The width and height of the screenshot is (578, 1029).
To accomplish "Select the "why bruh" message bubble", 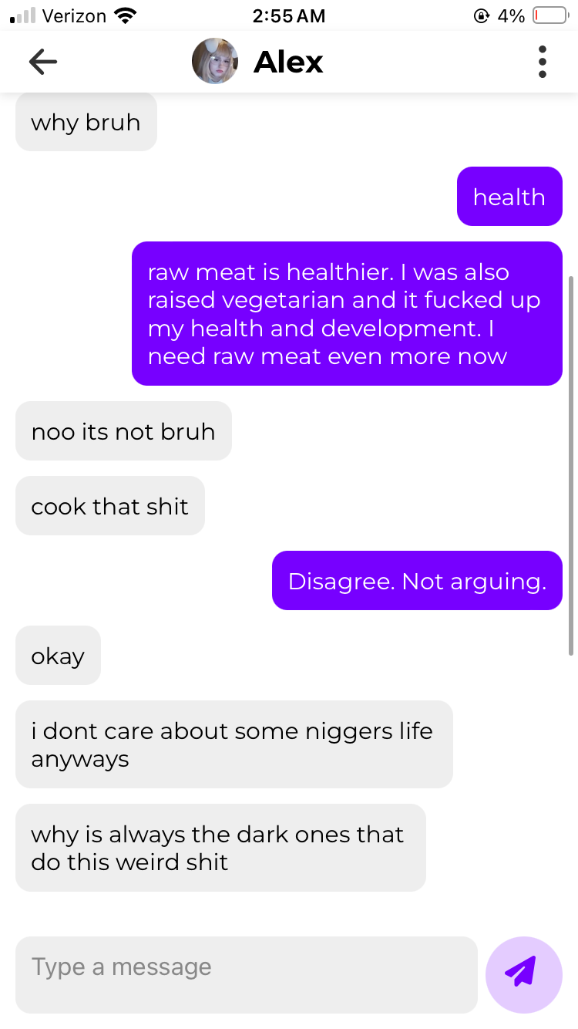I will click(x=86, y=122).
